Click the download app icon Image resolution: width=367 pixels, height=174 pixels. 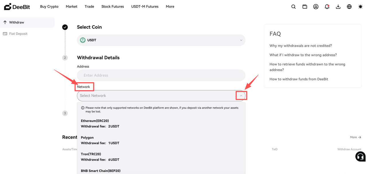pos(338,7)
